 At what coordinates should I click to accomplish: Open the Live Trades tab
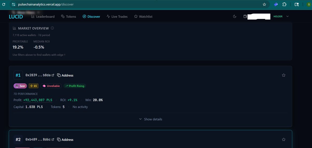coord(117,17)
